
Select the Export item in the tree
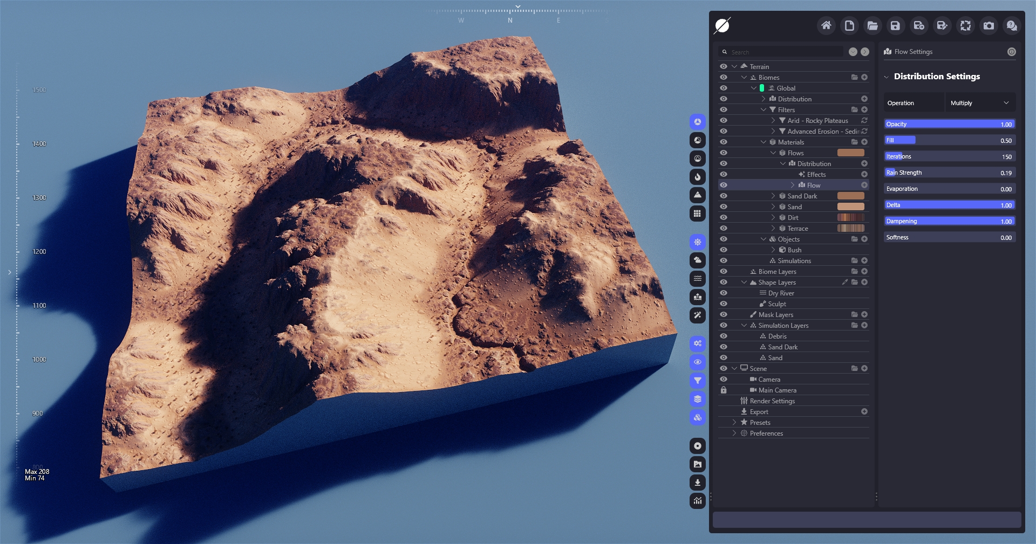(x=759, y=412)
